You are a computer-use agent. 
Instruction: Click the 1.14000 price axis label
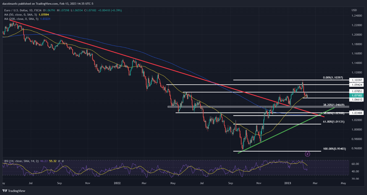[x=356, y=63]
